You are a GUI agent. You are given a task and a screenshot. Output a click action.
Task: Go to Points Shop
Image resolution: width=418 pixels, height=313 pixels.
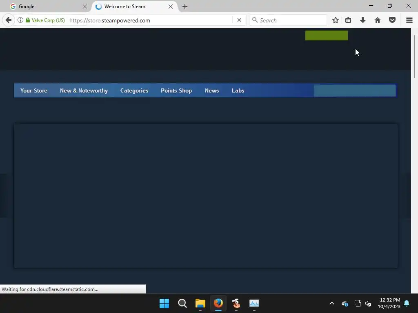(176, 91)
